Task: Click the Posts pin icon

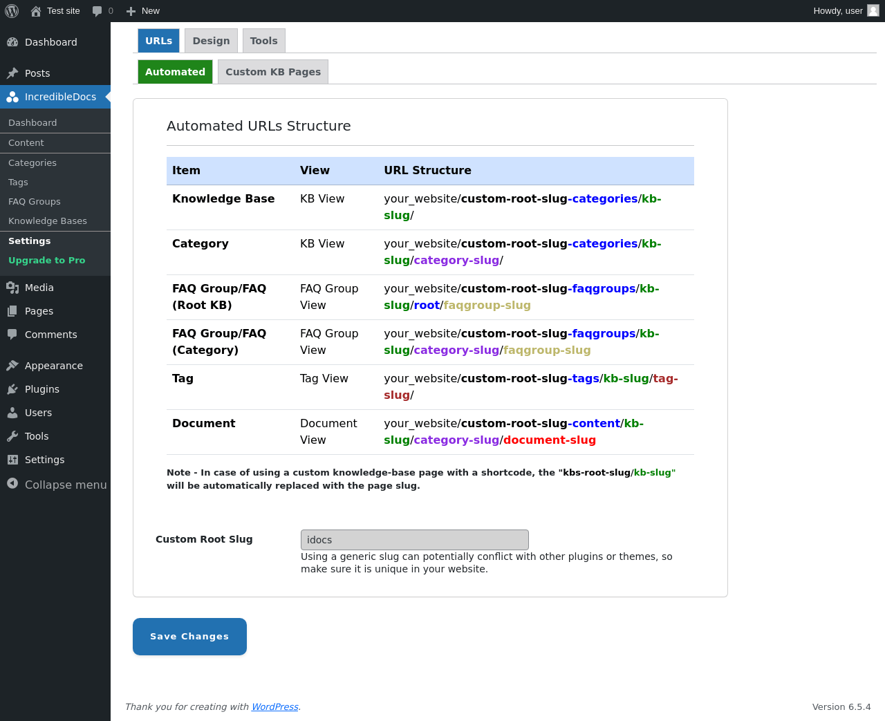Action: pos(12,73)
